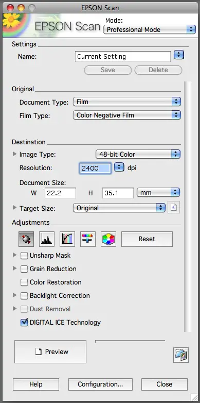Screen dimensions: 200x403
Task: Open the Image Adjustment sliders icon
Action: point(88,239)
